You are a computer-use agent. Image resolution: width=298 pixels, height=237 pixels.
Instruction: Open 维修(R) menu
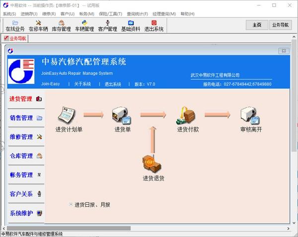click(x=49, y=14)
